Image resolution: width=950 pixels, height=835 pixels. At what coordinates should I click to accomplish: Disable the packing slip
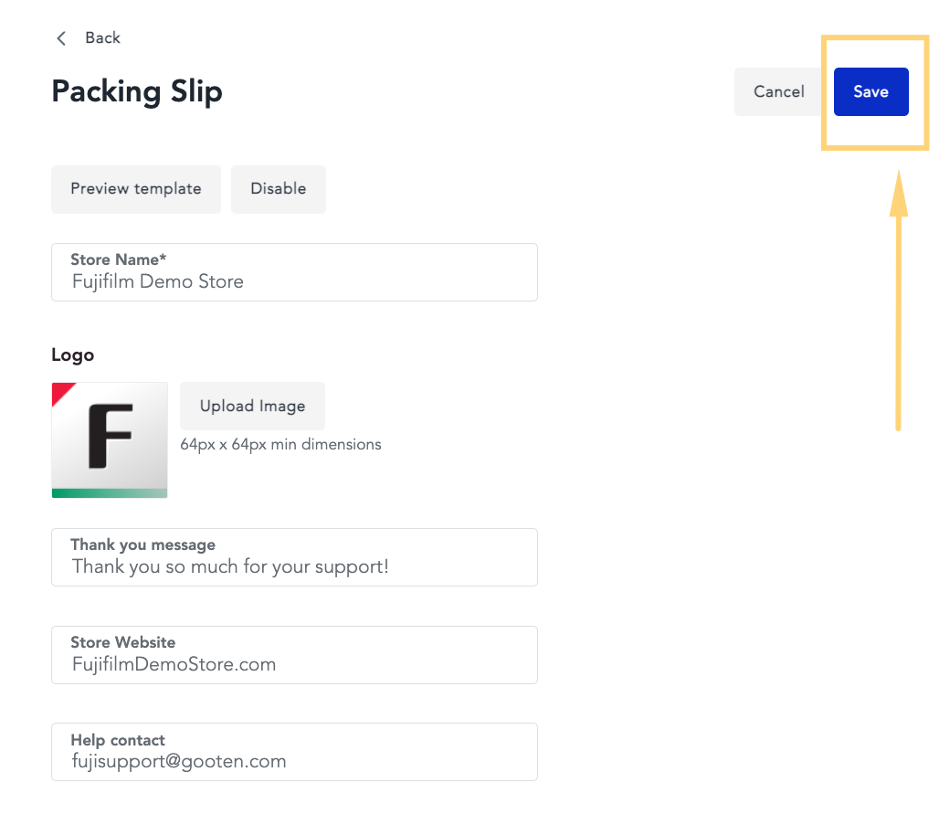click(x=278, y=189)
